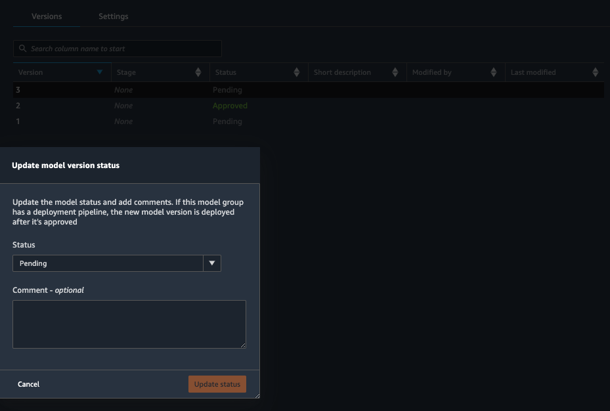This screenshot has width=610, height=411.
Task: Click the dialog resize handle corner
Action: [x=257, y=396]
